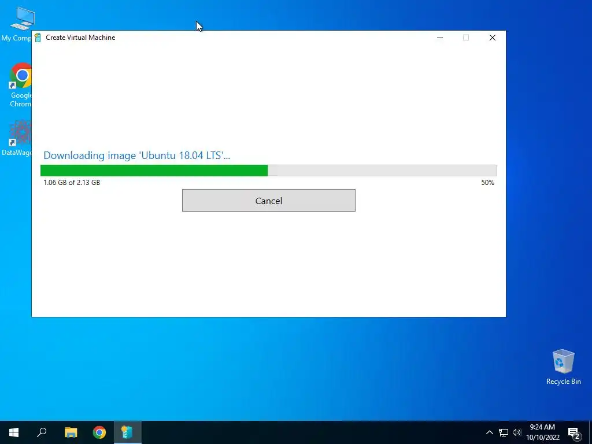This screenshot has height=444, width=592.
Task: Open the volume speaker tray icon
Action: (x=517, y=432)
